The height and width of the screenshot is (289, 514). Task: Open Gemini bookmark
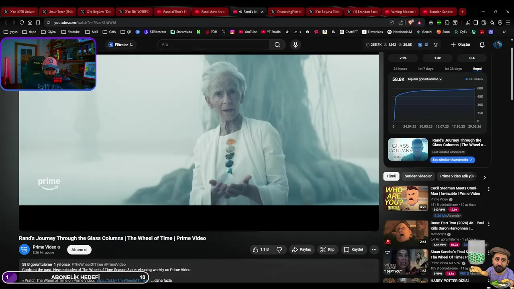(424, 32)
